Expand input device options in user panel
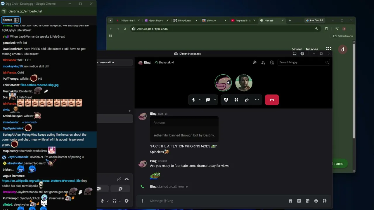This screenshot has width=374, height=210. pyautogui.click(x=108, y=201)
